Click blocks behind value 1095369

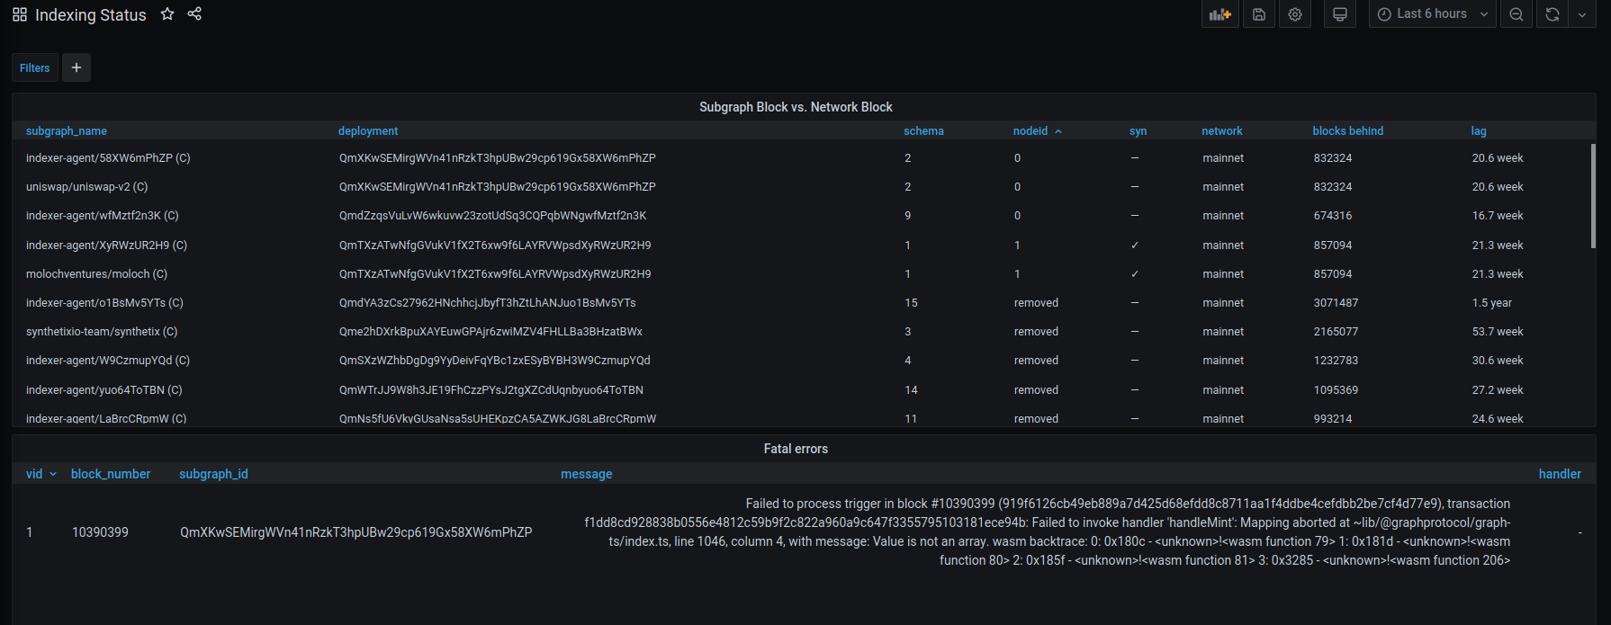point(1336,390)
